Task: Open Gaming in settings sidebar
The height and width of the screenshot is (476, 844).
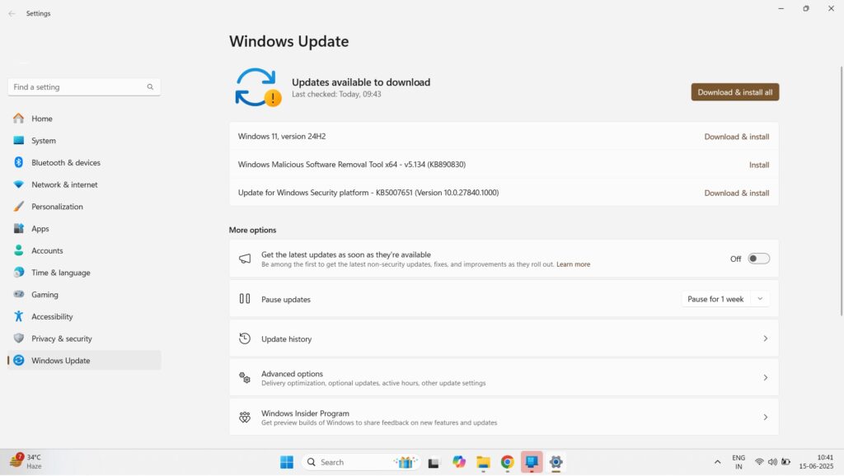Action: pos(85,294)
